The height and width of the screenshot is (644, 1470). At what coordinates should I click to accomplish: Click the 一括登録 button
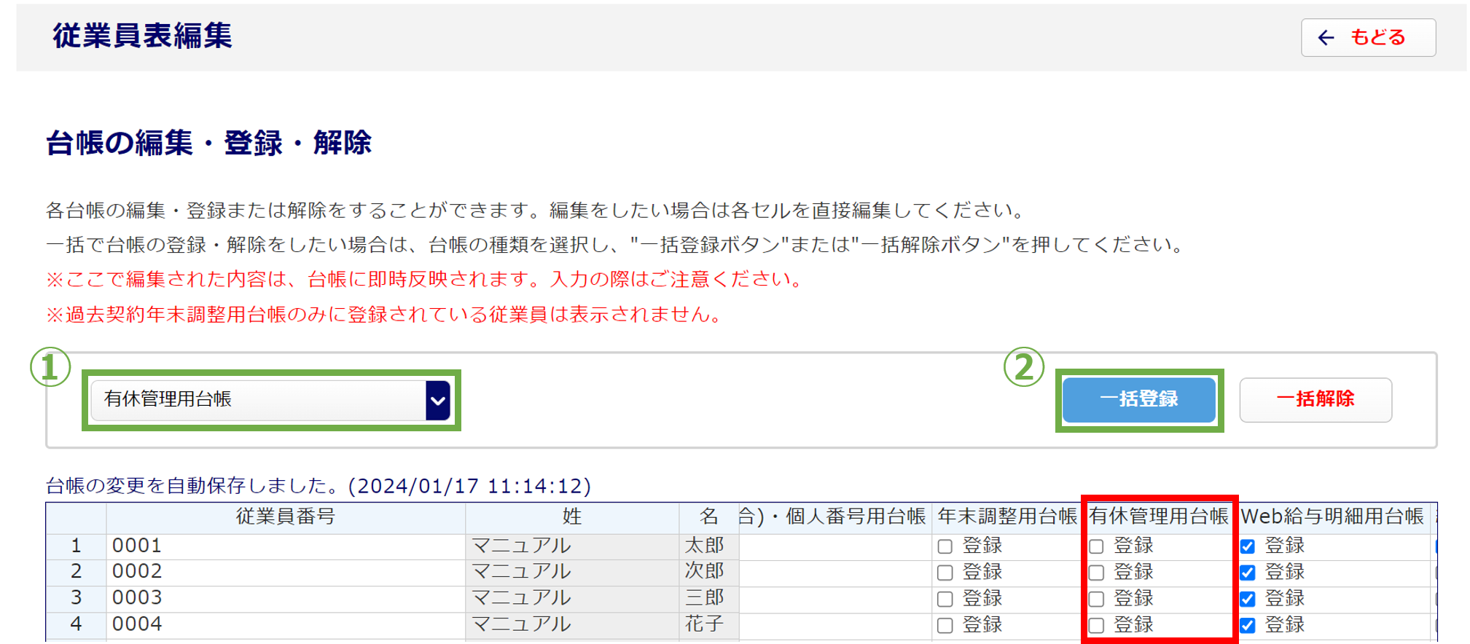click(1138, 399)
